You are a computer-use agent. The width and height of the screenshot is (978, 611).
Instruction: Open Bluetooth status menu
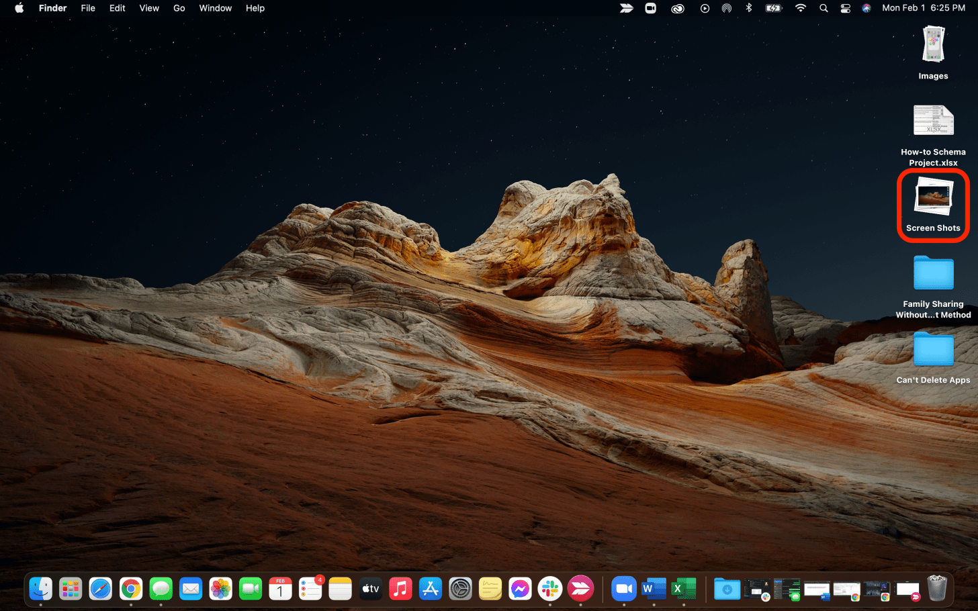(x=749, y=8)
